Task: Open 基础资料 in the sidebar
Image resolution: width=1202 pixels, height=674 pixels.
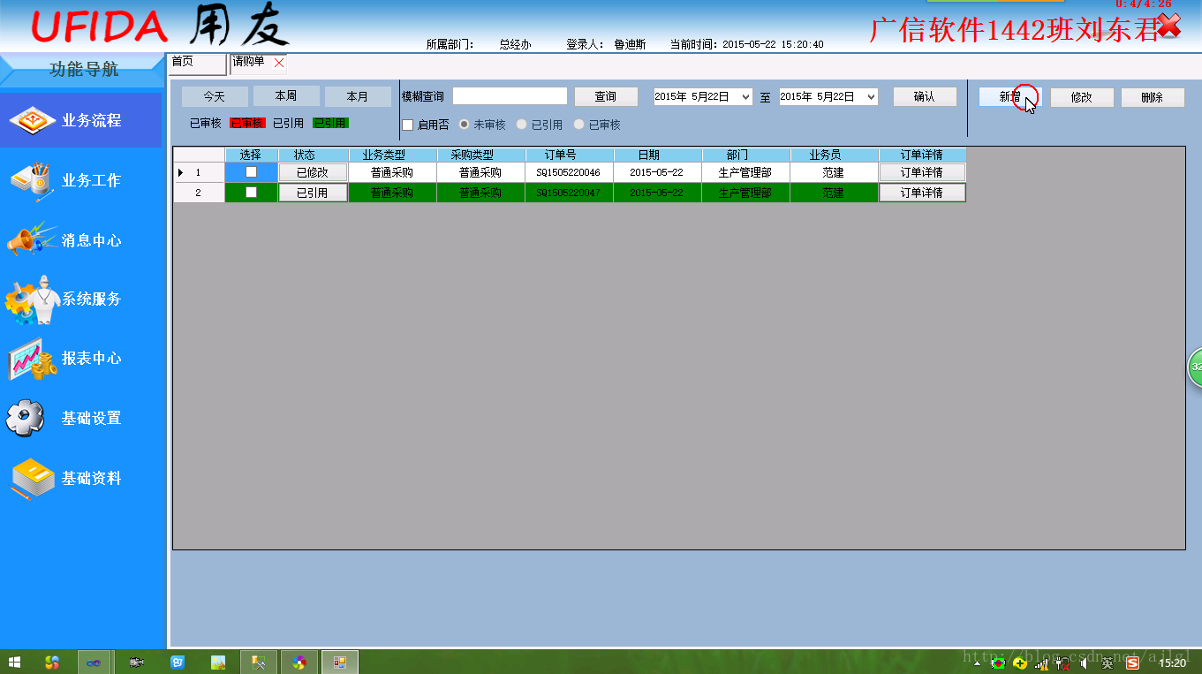Action: pyautogui.click(x=81, y=478)
